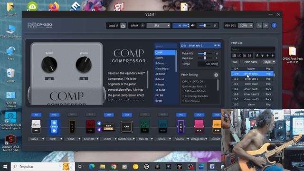Adjust the Patch VOL slider
Viewport: 304px width, 171px height.
coord(205,53)
